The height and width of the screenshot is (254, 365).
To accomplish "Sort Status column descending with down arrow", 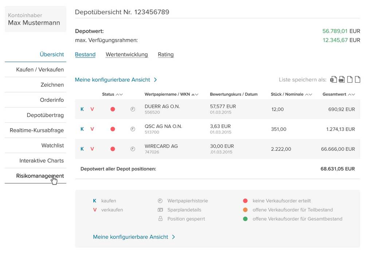I will (x=121, y=95).
